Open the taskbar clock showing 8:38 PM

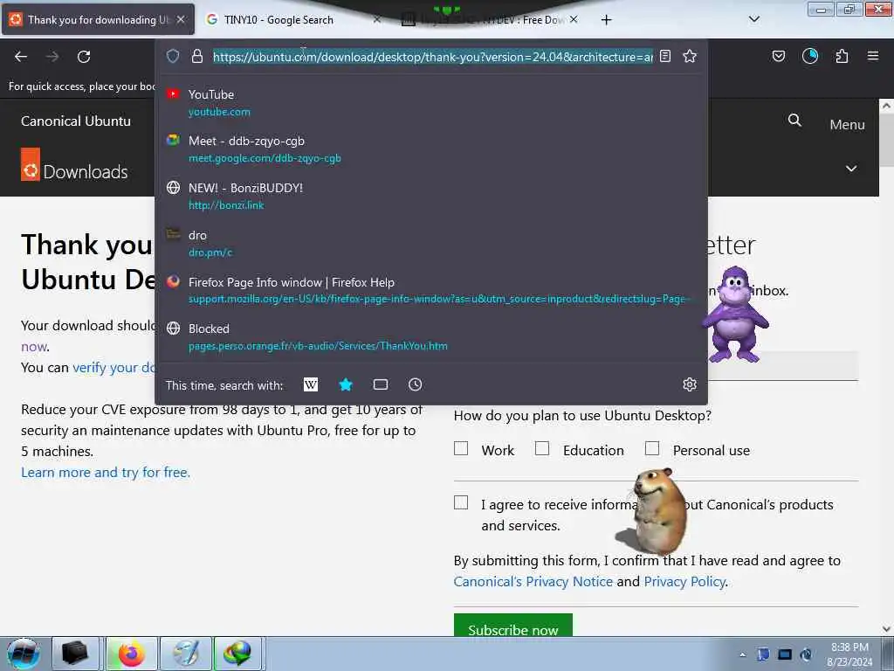pyautogui.click(x=849, y=654)
